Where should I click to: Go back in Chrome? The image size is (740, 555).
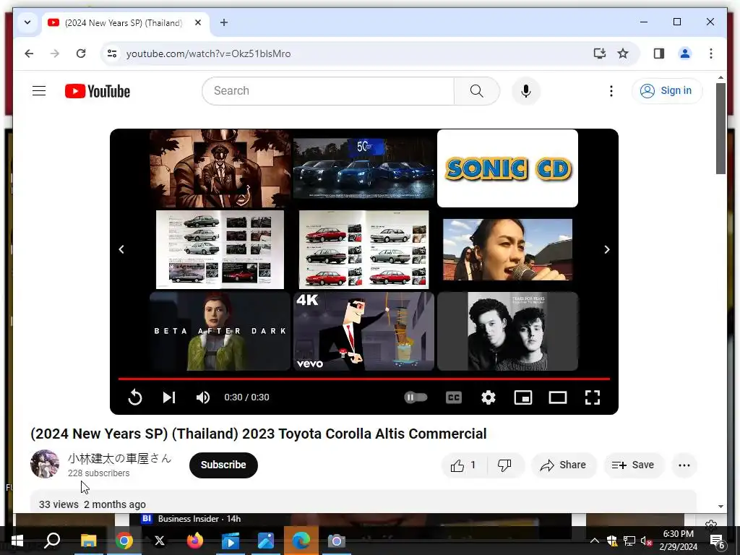click(x=29, y=53)
